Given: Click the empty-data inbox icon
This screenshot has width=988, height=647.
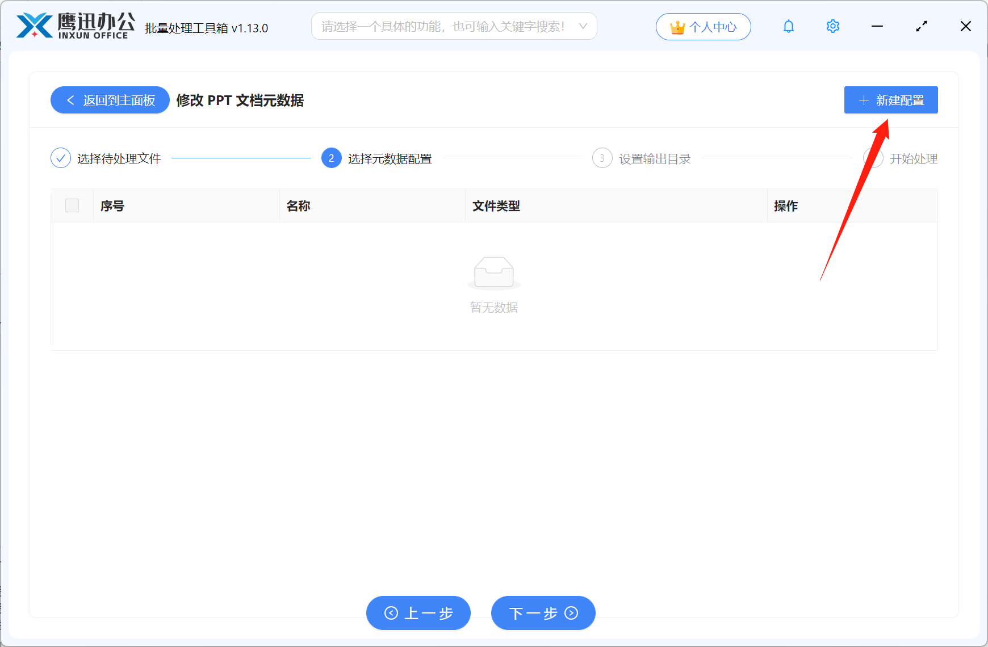Looking at the screenshot, I should pos(493,273).
